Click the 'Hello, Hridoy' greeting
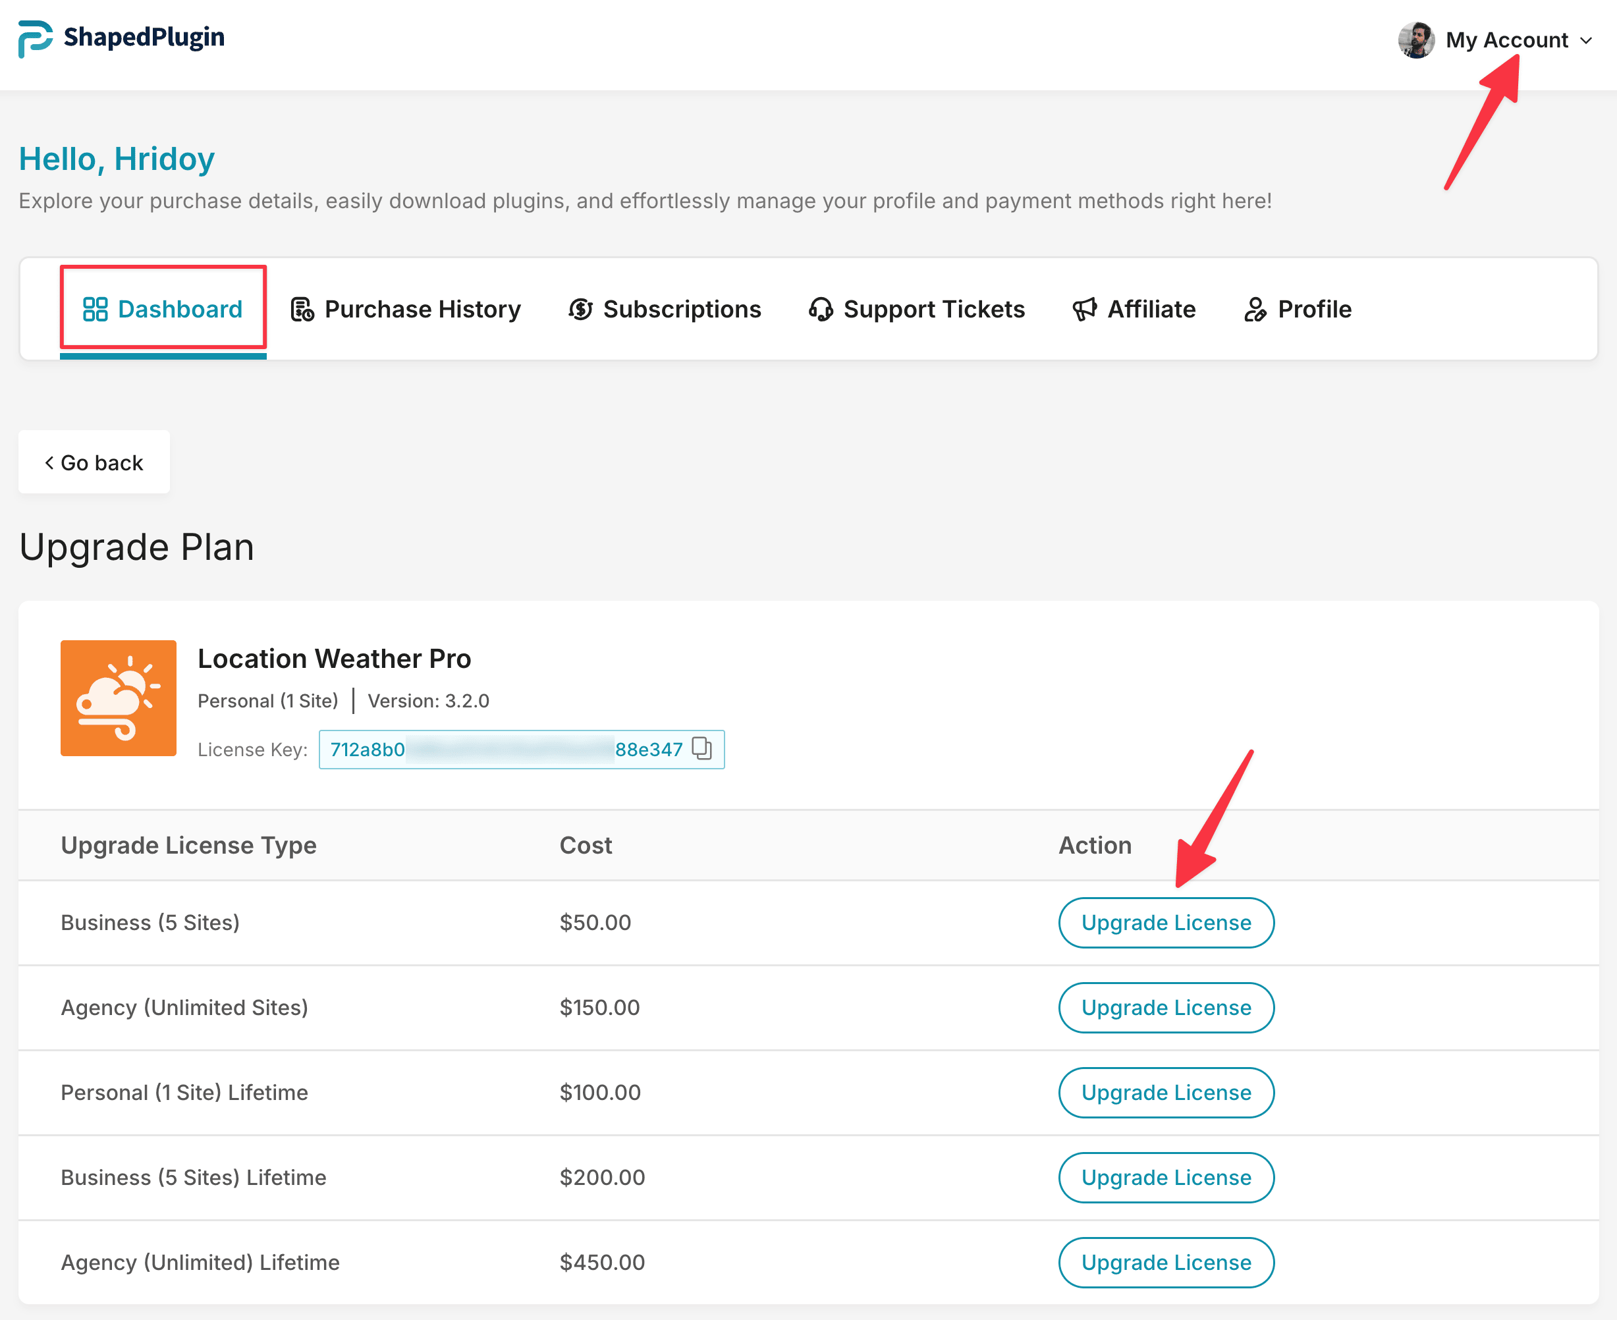 point(117,159)
